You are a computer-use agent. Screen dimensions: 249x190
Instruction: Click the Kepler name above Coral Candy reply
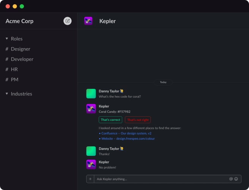click(x=104, y=106)
